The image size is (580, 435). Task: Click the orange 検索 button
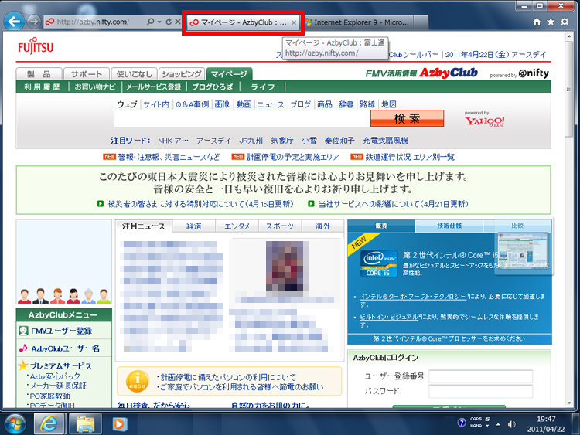(407, 119)
